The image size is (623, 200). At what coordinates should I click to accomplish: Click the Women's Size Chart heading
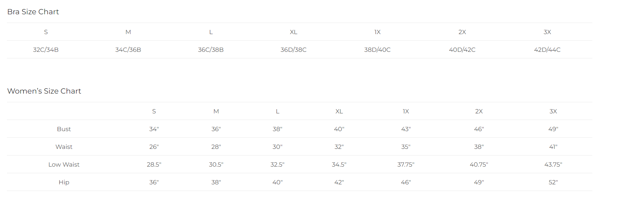coord(44,91)
